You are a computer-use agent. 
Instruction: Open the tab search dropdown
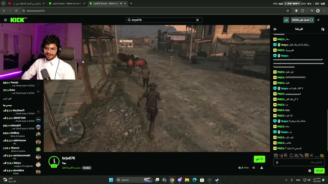(x=3, y=4)
